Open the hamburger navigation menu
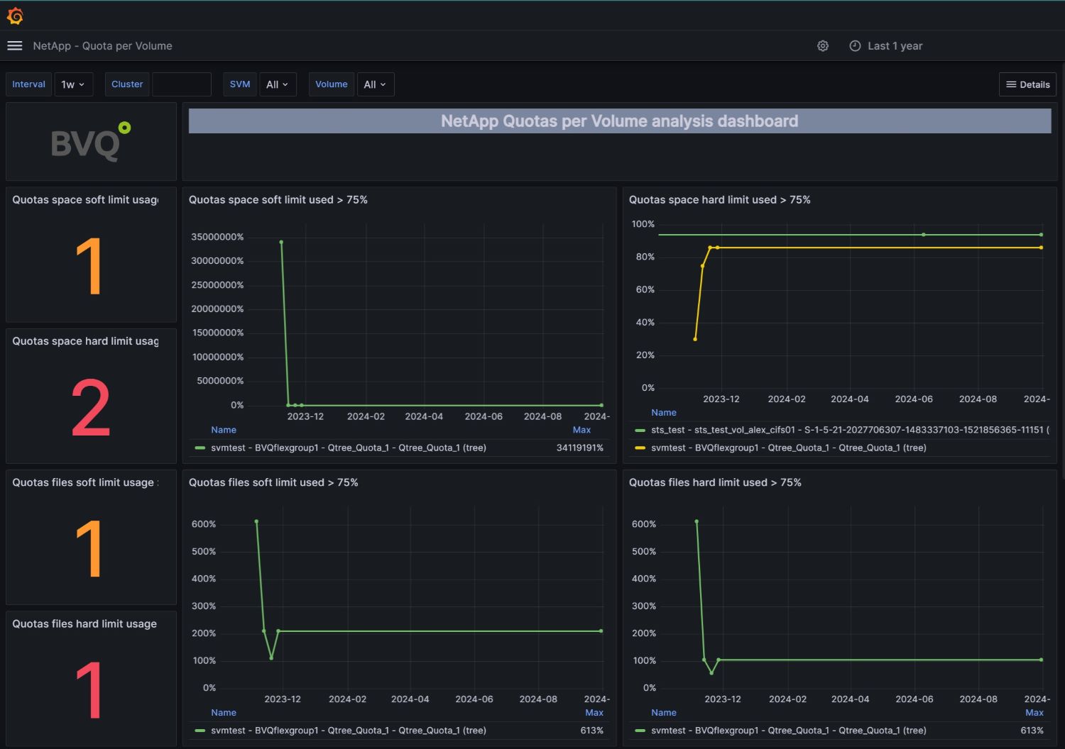 tap(15, 46)
